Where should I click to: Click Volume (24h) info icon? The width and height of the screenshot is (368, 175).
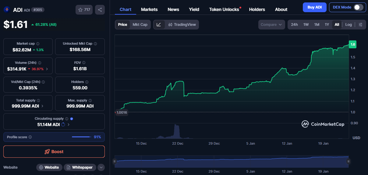(40, 63)
